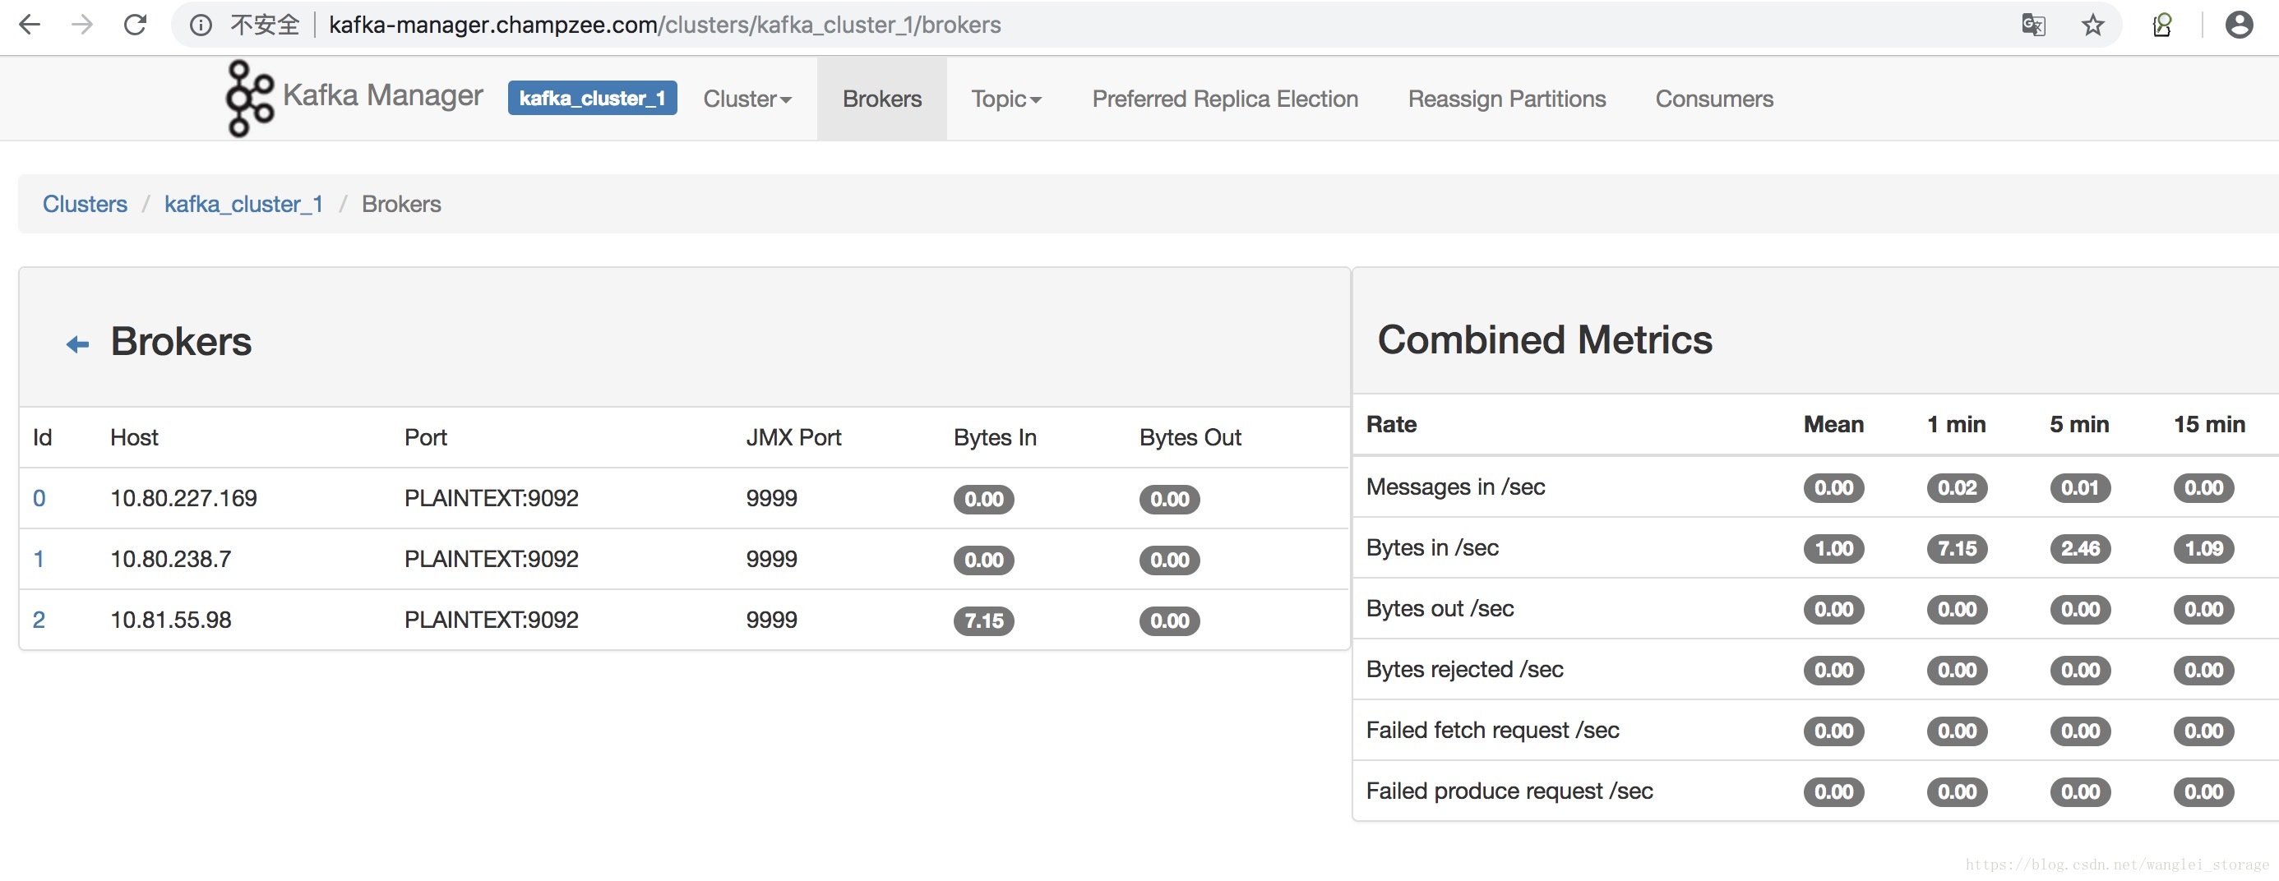This screenshot has width=2279, height=881.
Task: Click the blue back arrow beside Brokers
Action: click(x=78, y=344)
